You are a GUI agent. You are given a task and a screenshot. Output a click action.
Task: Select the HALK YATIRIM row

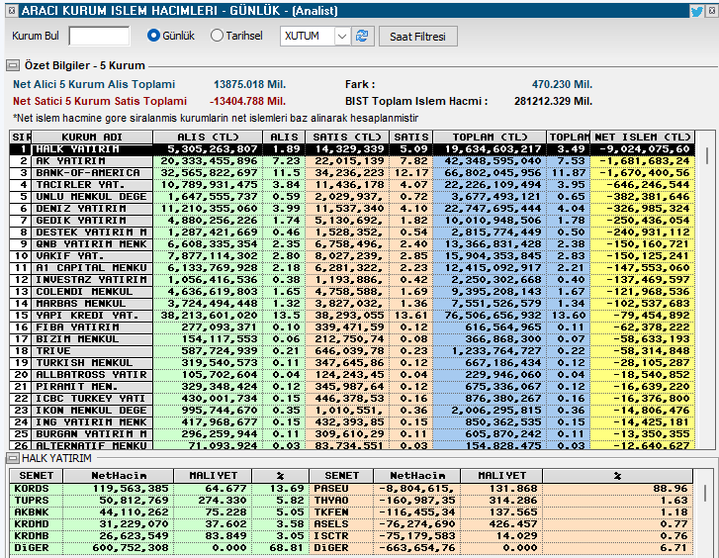(x=352, y=148)
